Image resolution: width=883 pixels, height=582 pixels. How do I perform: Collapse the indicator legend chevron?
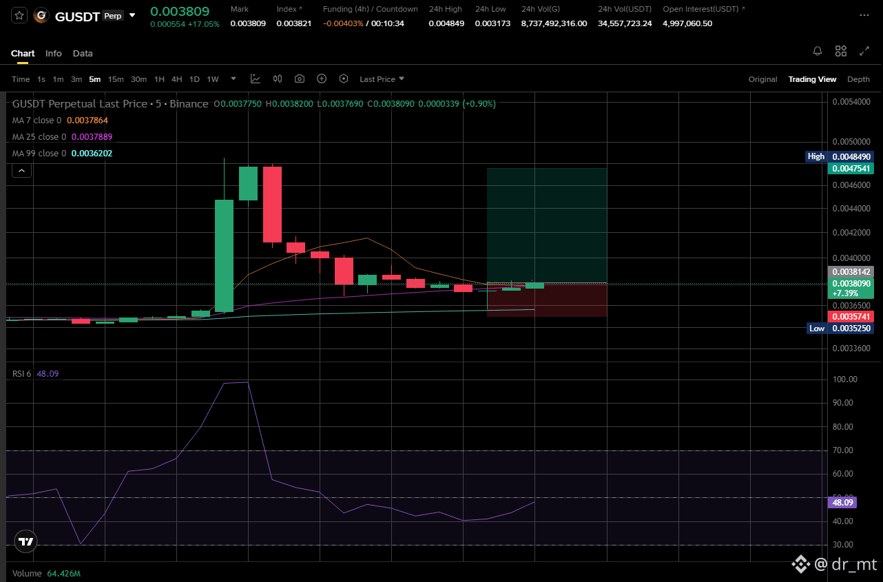(x=21, y=172)
